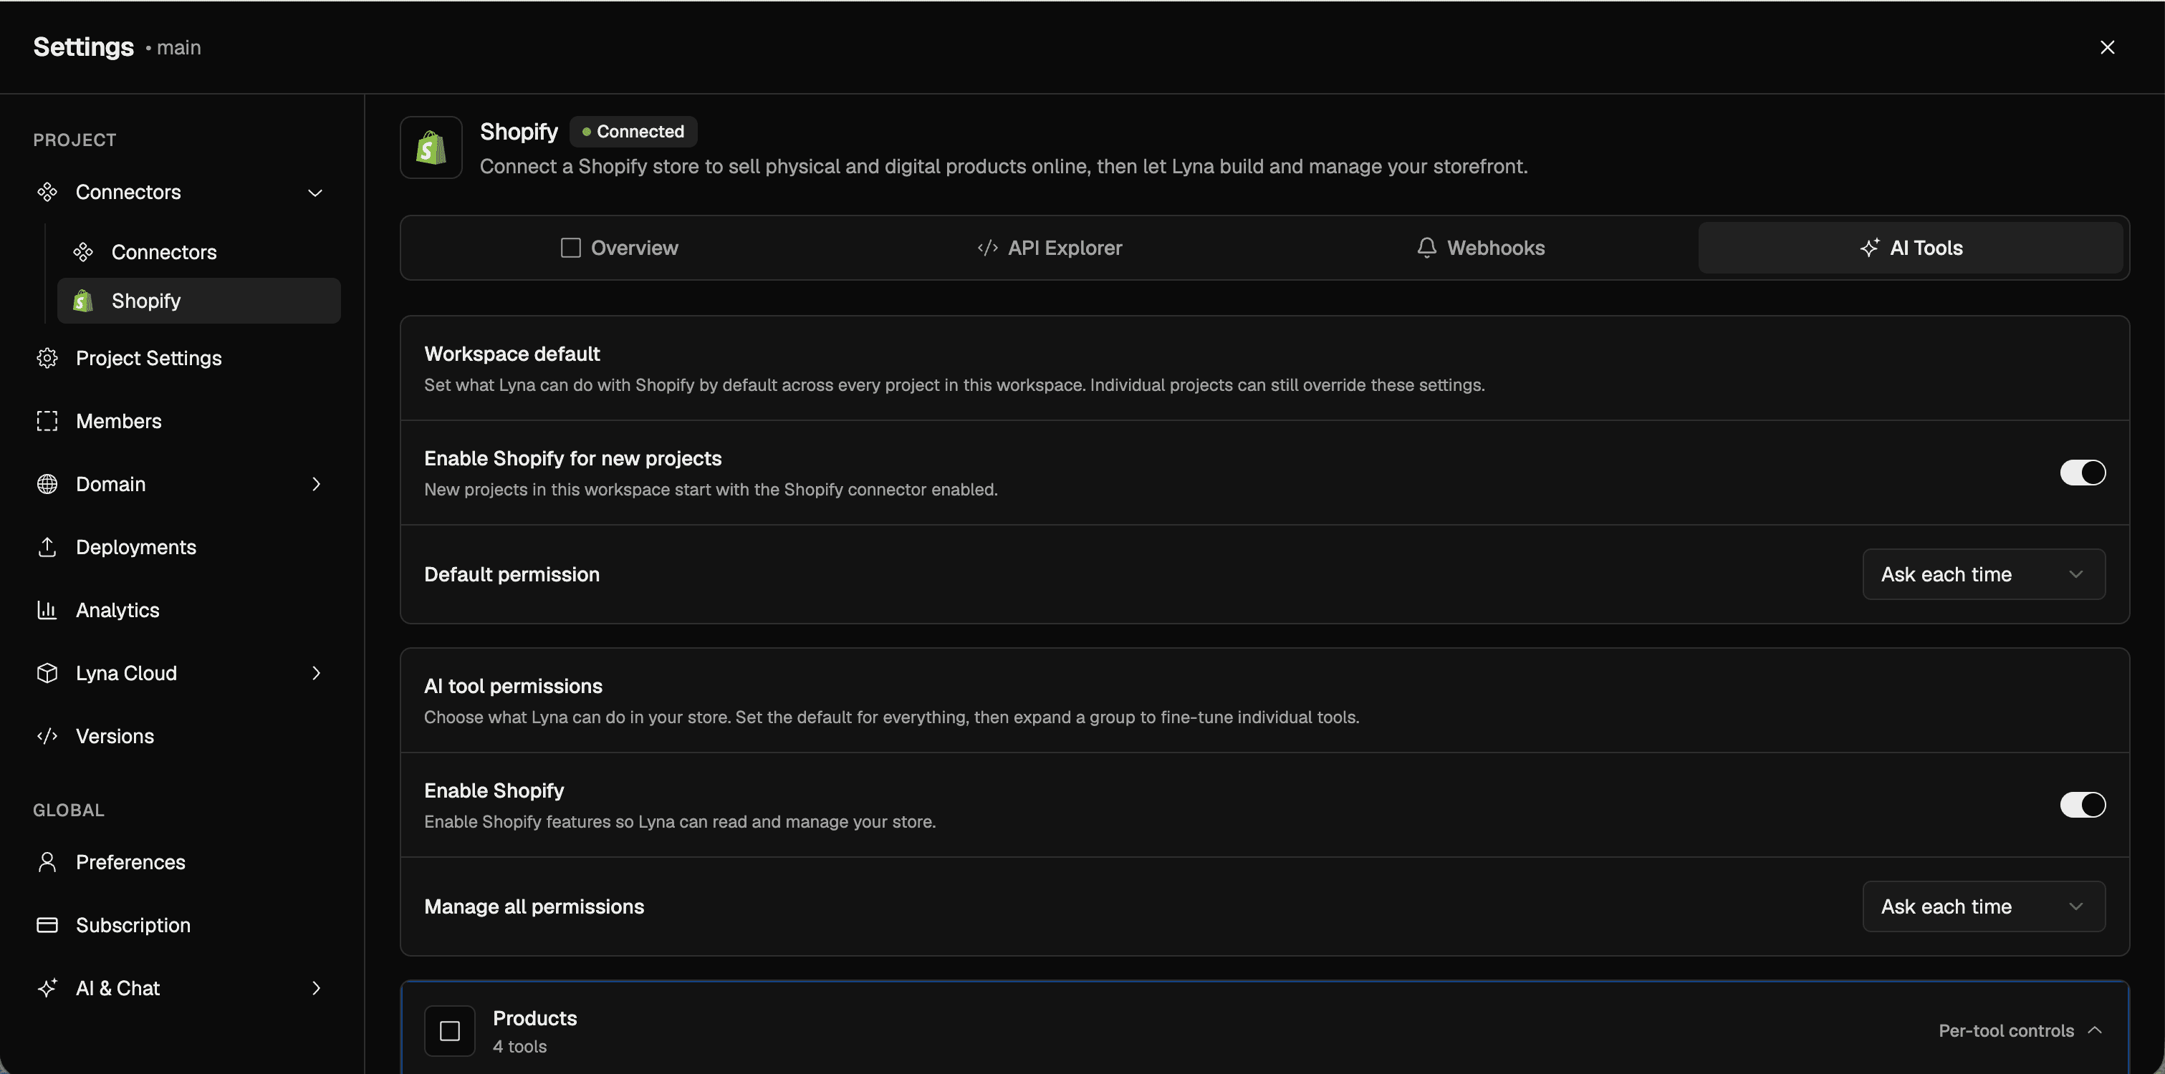Click the API Explorer code icon

pyautogui.click(x=987, y=248)
